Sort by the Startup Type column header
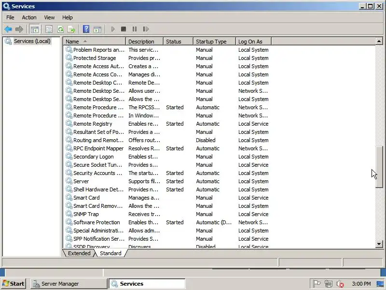This screenshot has height=290, width=386. pos(214,42)
